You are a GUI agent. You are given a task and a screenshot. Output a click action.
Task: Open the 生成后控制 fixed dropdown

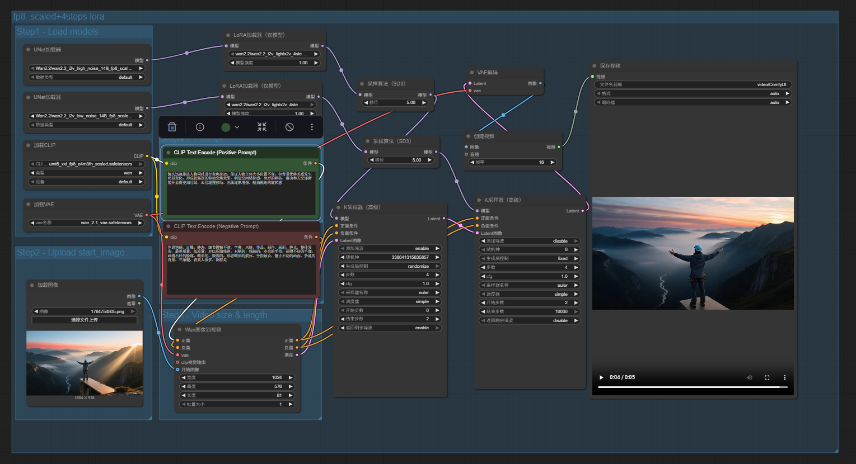coord(530,259)
